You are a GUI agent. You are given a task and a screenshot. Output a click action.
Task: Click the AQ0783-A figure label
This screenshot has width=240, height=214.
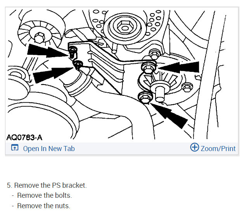pyautogui.click(x=24, y=138)
